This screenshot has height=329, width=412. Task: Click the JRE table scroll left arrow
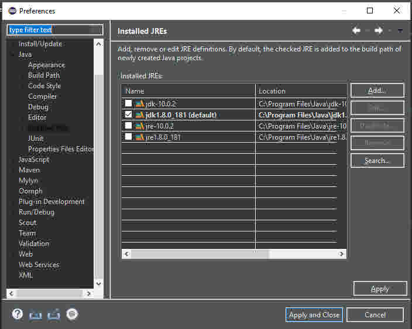click(x=127, y=254)
